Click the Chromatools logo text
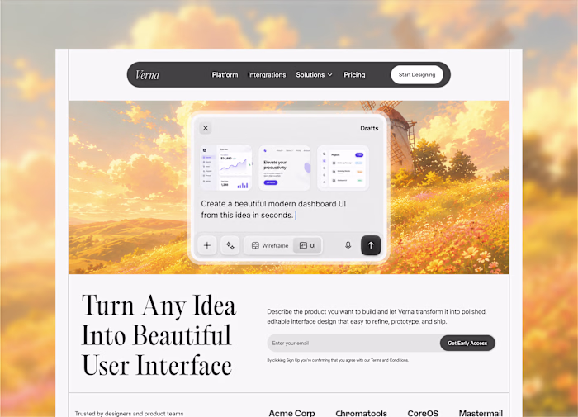 tap(362, 413)
